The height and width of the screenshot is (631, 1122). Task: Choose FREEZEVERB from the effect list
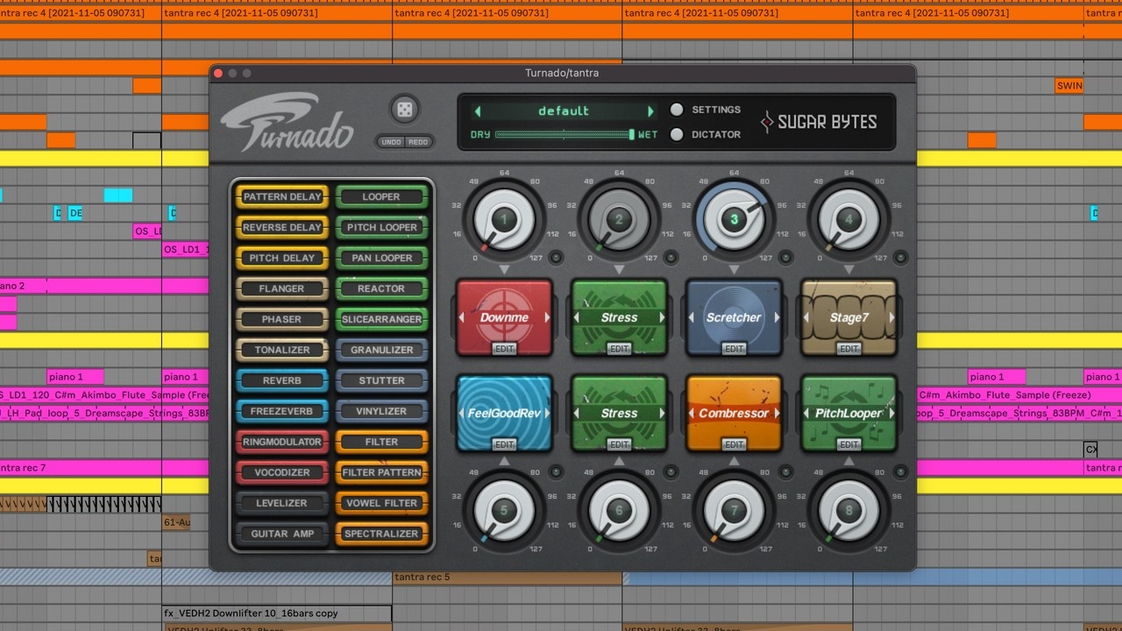pyautogui.click(x=282, y=411)
